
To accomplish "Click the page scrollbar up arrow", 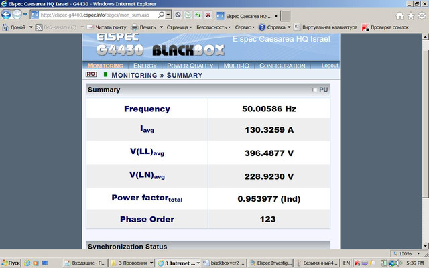I will click(426, 36).
